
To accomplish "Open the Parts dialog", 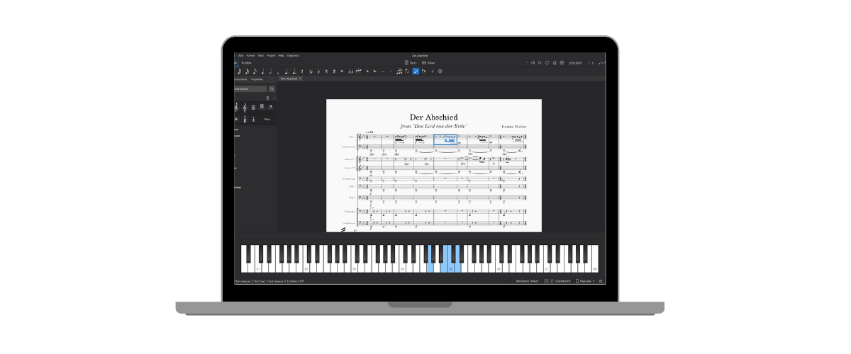I will 409,63.
